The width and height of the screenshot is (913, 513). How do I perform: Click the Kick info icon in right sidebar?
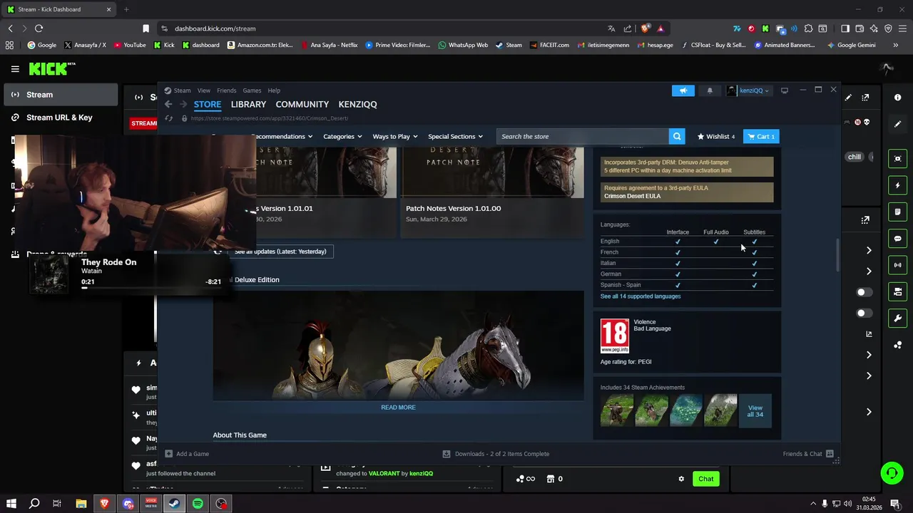pyautogui.click(x=897, y=97)
